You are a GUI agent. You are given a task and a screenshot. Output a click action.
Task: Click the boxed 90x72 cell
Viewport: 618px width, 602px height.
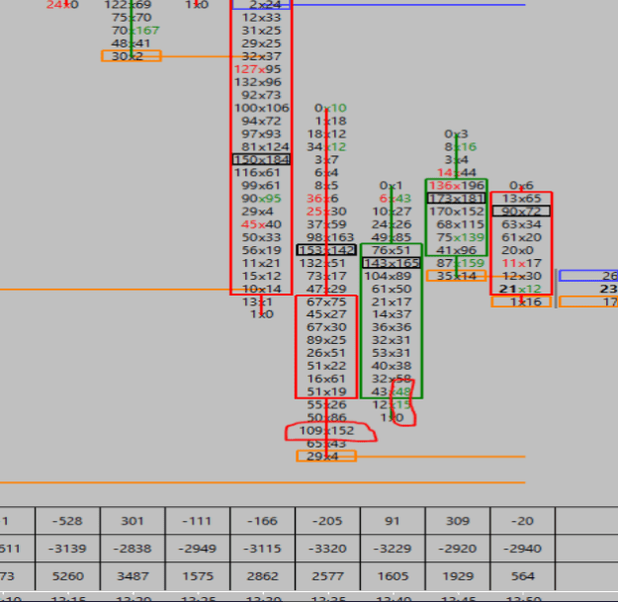[x=521, y=212]
